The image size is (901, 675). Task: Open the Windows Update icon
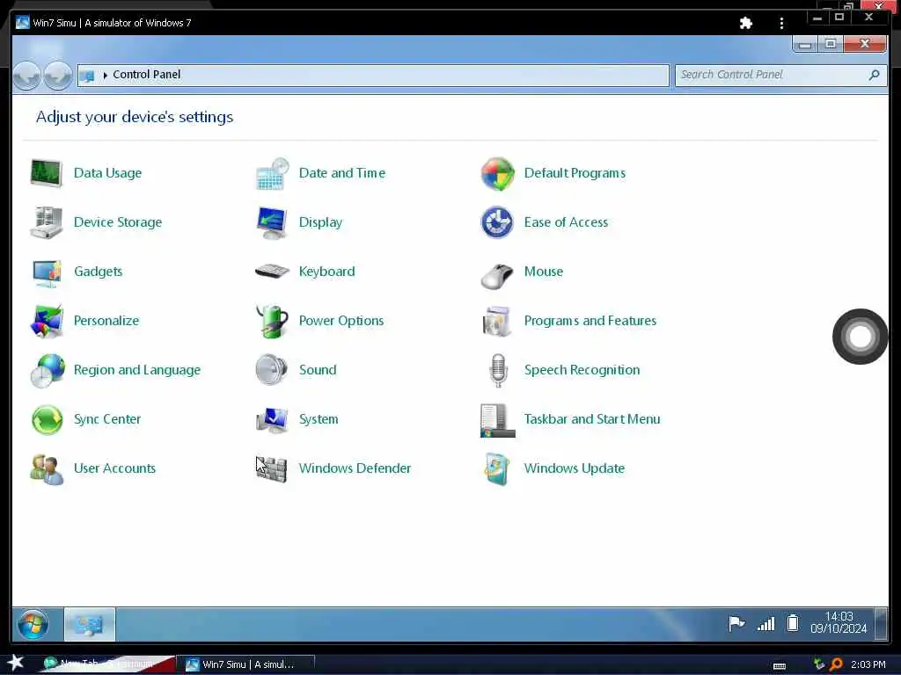497,469
